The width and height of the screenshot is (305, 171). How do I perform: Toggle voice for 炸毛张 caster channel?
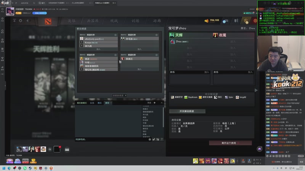[x=156, y=35]
